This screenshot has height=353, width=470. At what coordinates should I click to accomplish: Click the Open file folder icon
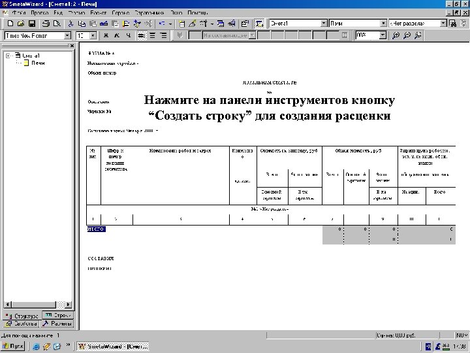pos(21,24)
